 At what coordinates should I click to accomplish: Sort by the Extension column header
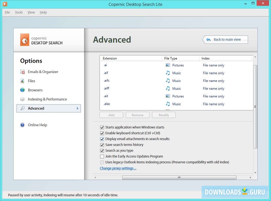[x=131, y=58]
